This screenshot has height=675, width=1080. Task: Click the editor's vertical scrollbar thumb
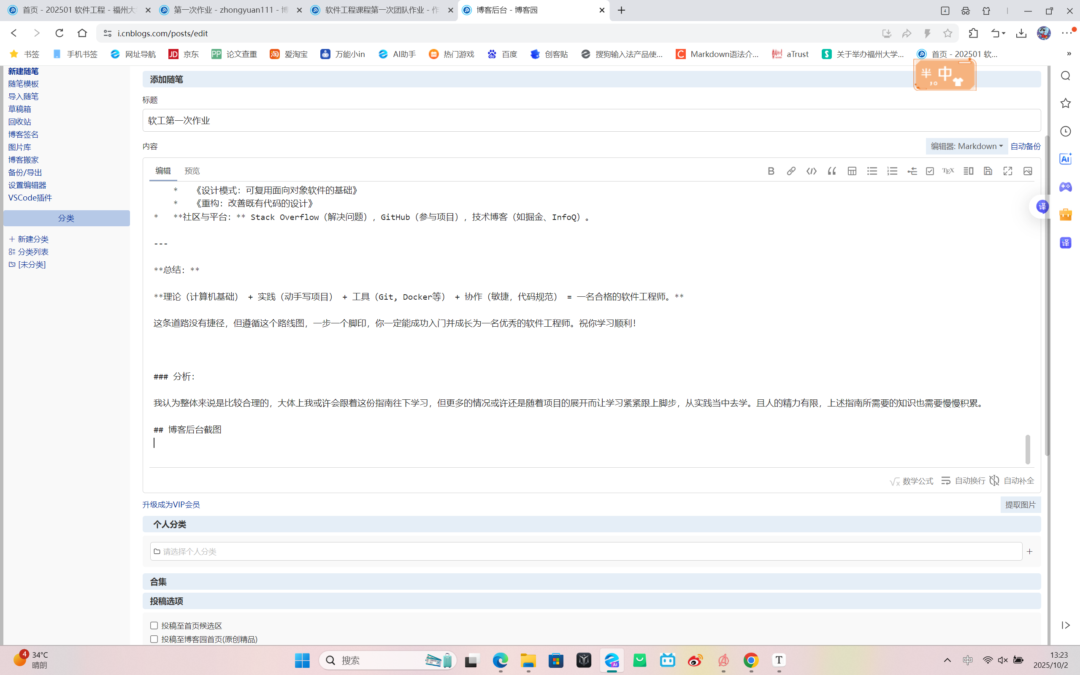(x=1028, y=449)
